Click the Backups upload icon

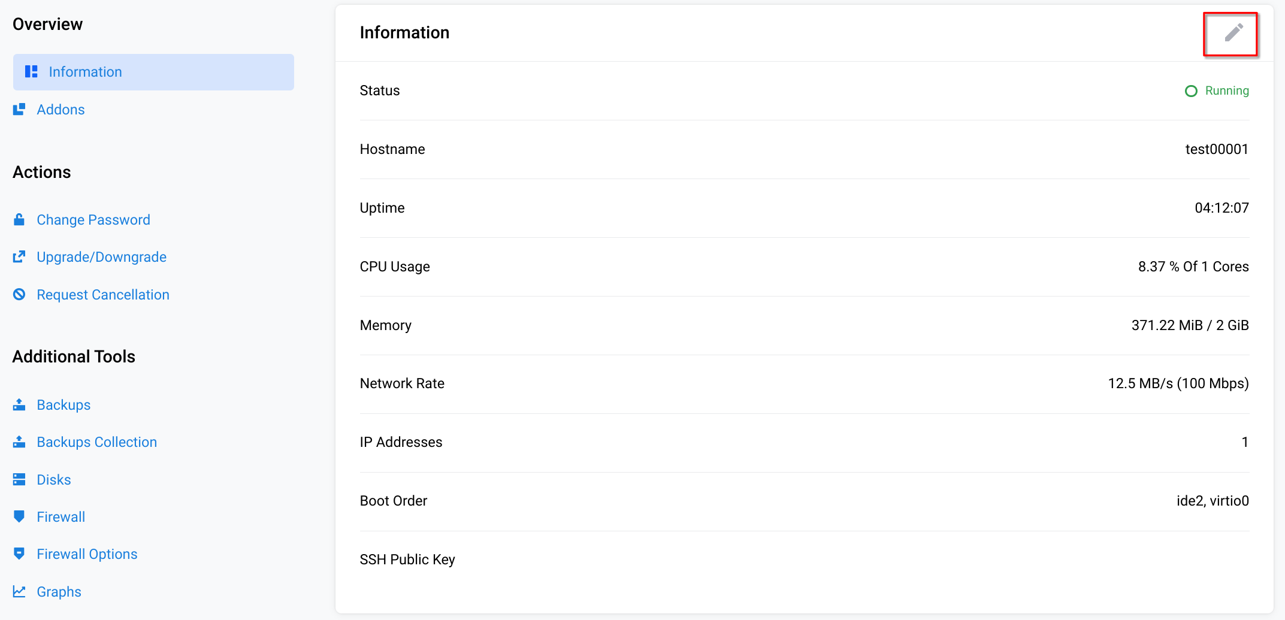pyautogui.click(x=19, y=405)
